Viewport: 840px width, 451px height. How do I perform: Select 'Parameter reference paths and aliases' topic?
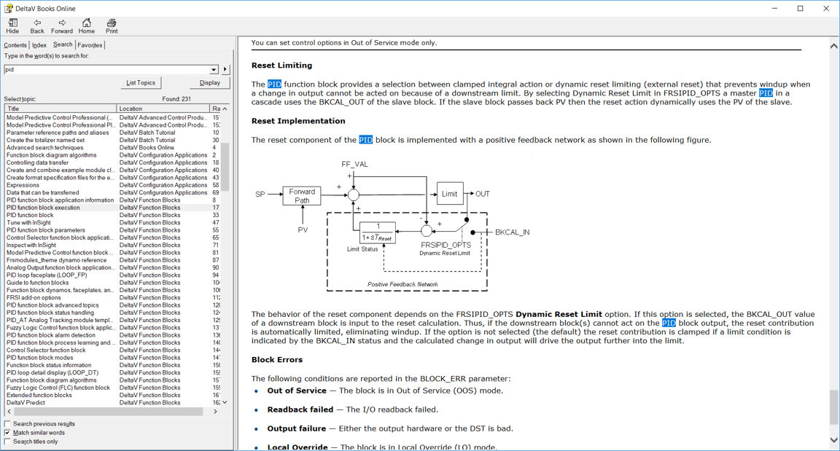[x=58, y=133]
